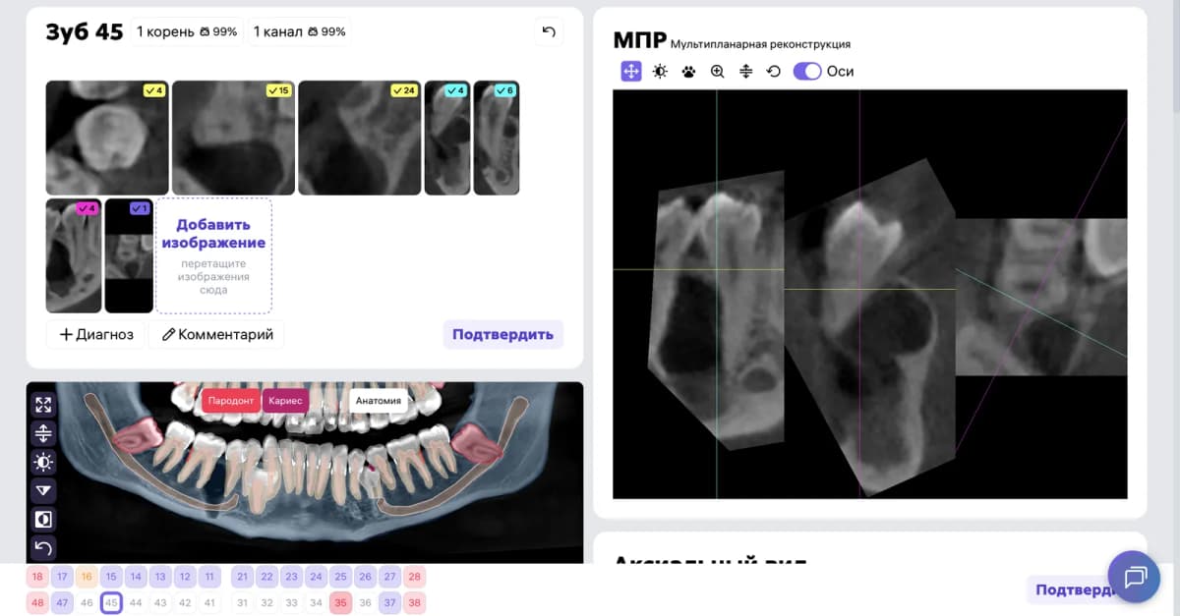This screenshot has height=616, width=1180.
Task: Select tooth 33 in tooth chart
Action: coord(291,603)
